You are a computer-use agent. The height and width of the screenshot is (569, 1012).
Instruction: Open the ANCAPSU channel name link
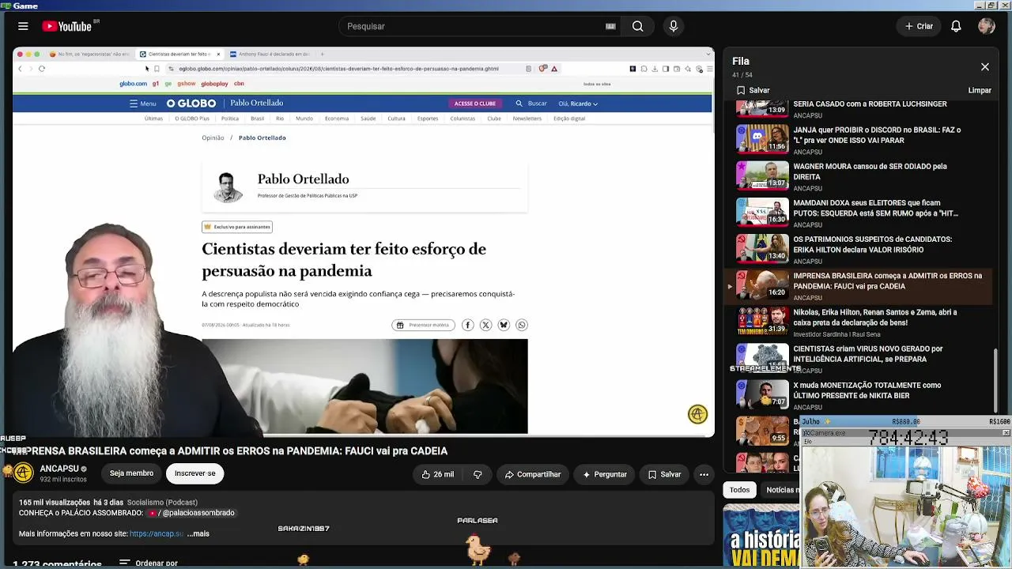(59, 469)
